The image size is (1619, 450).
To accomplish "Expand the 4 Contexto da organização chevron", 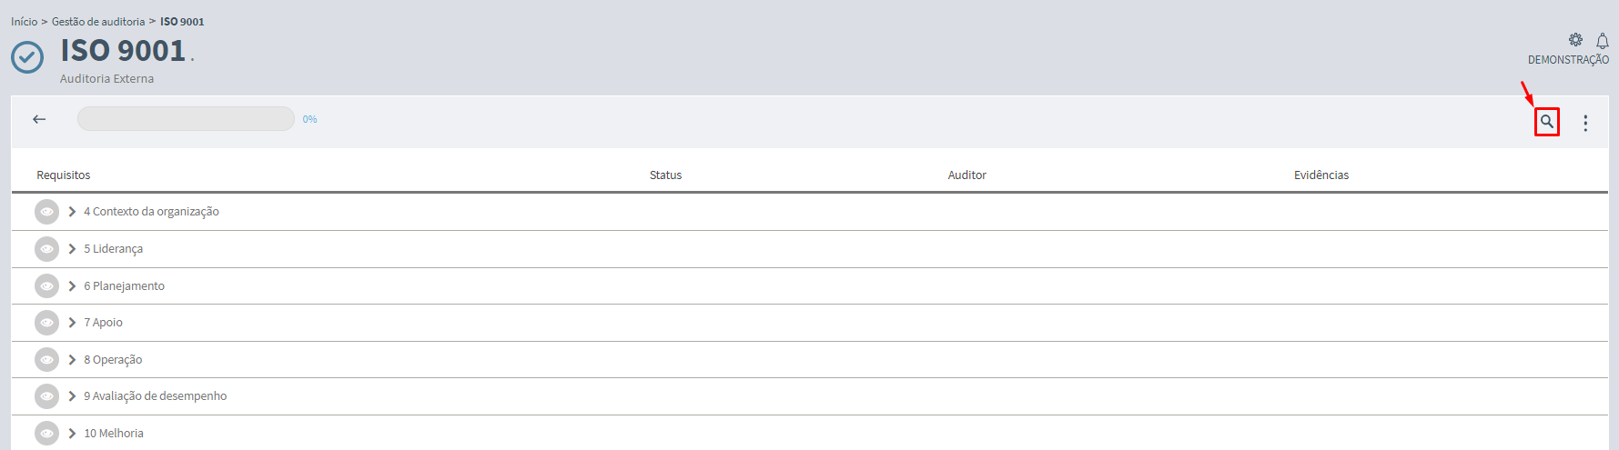I will [72, 212].
